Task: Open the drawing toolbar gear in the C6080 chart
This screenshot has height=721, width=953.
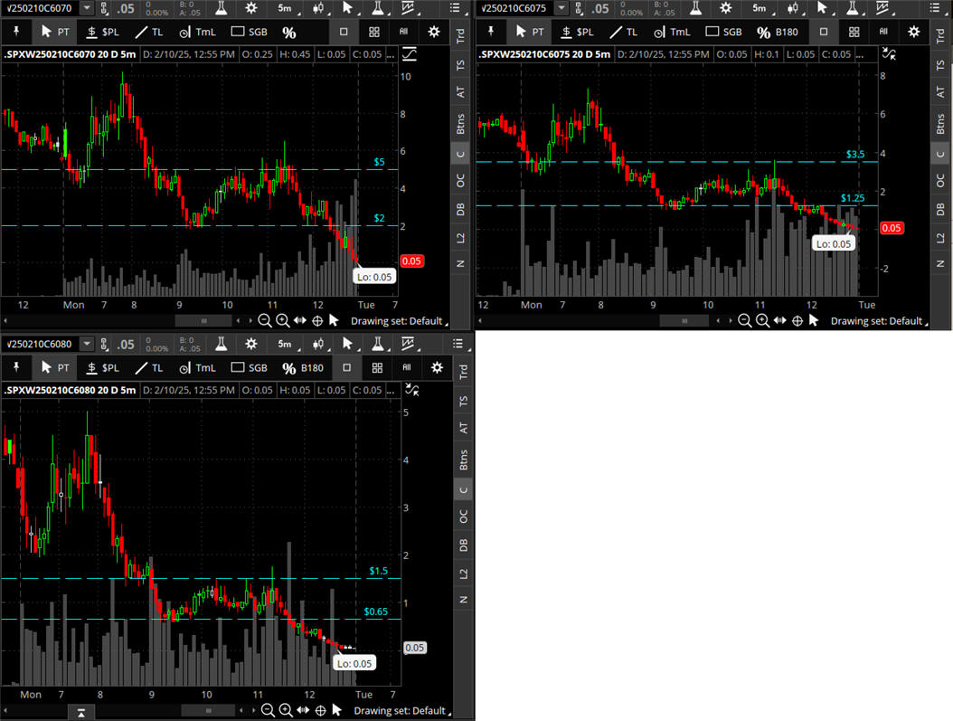Action: (x=437, y=368)
